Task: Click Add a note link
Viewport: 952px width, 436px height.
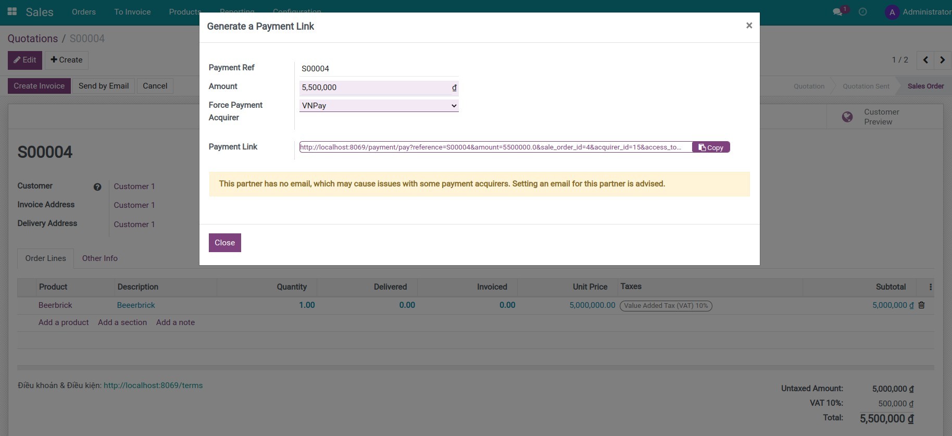Action: click(176, 322)
